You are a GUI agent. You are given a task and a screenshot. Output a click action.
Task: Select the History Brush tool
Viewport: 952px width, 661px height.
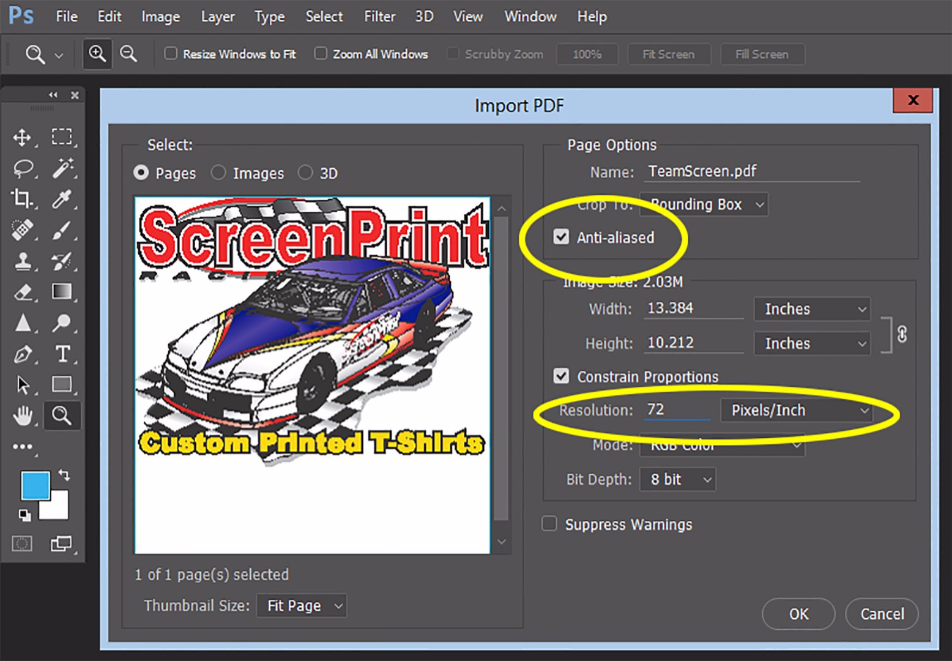(x=62, y=261)
